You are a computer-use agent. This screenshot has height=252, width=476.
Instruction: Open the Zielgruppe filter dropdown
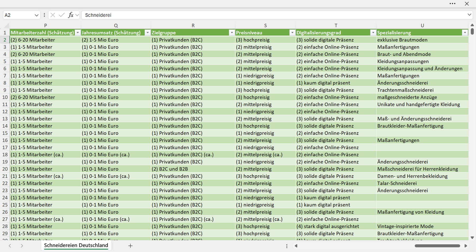232,33
